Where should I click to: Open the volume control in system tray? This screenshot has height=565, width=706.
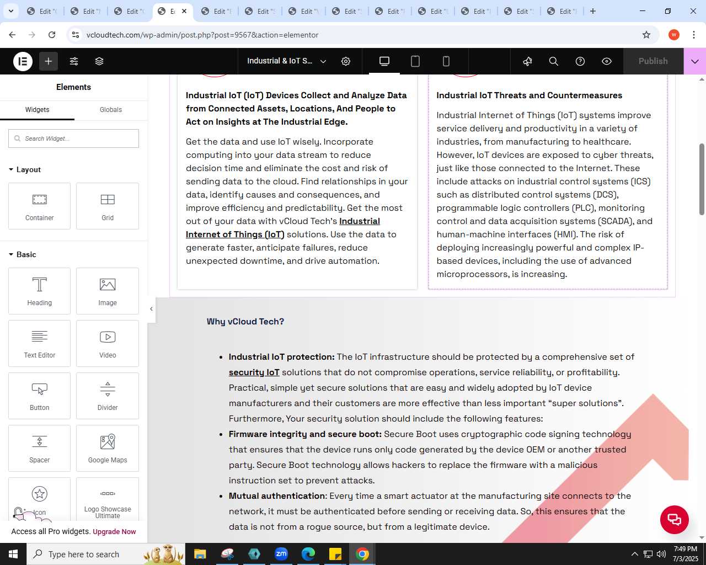661,554
